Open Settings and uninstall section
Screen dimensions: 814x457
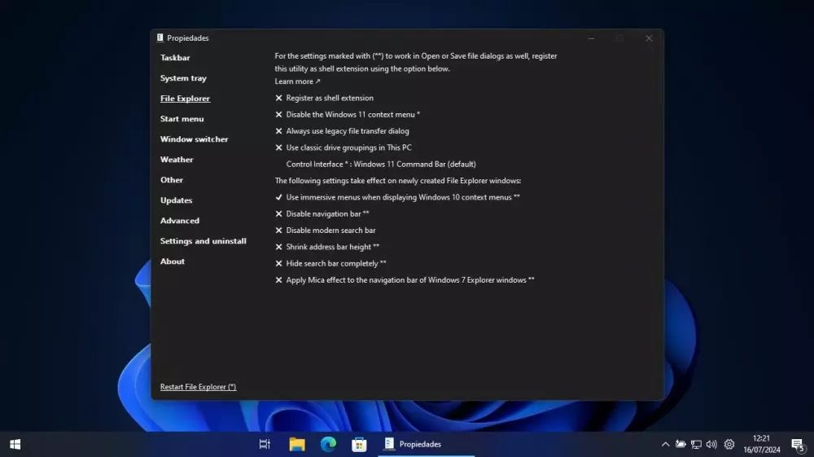(203, 241)
